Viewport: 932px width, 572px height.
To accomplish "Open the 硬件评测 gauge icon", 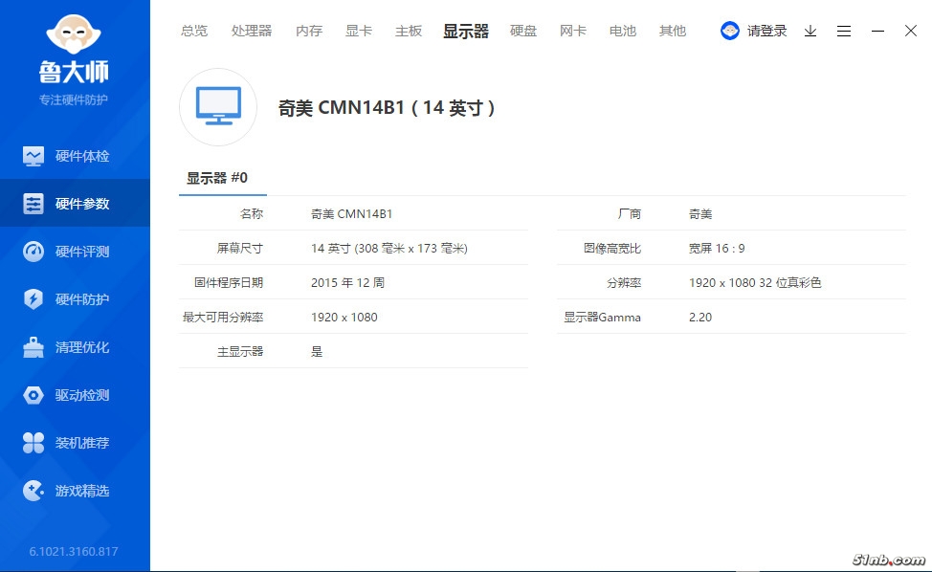I will [x=33, y=252].
